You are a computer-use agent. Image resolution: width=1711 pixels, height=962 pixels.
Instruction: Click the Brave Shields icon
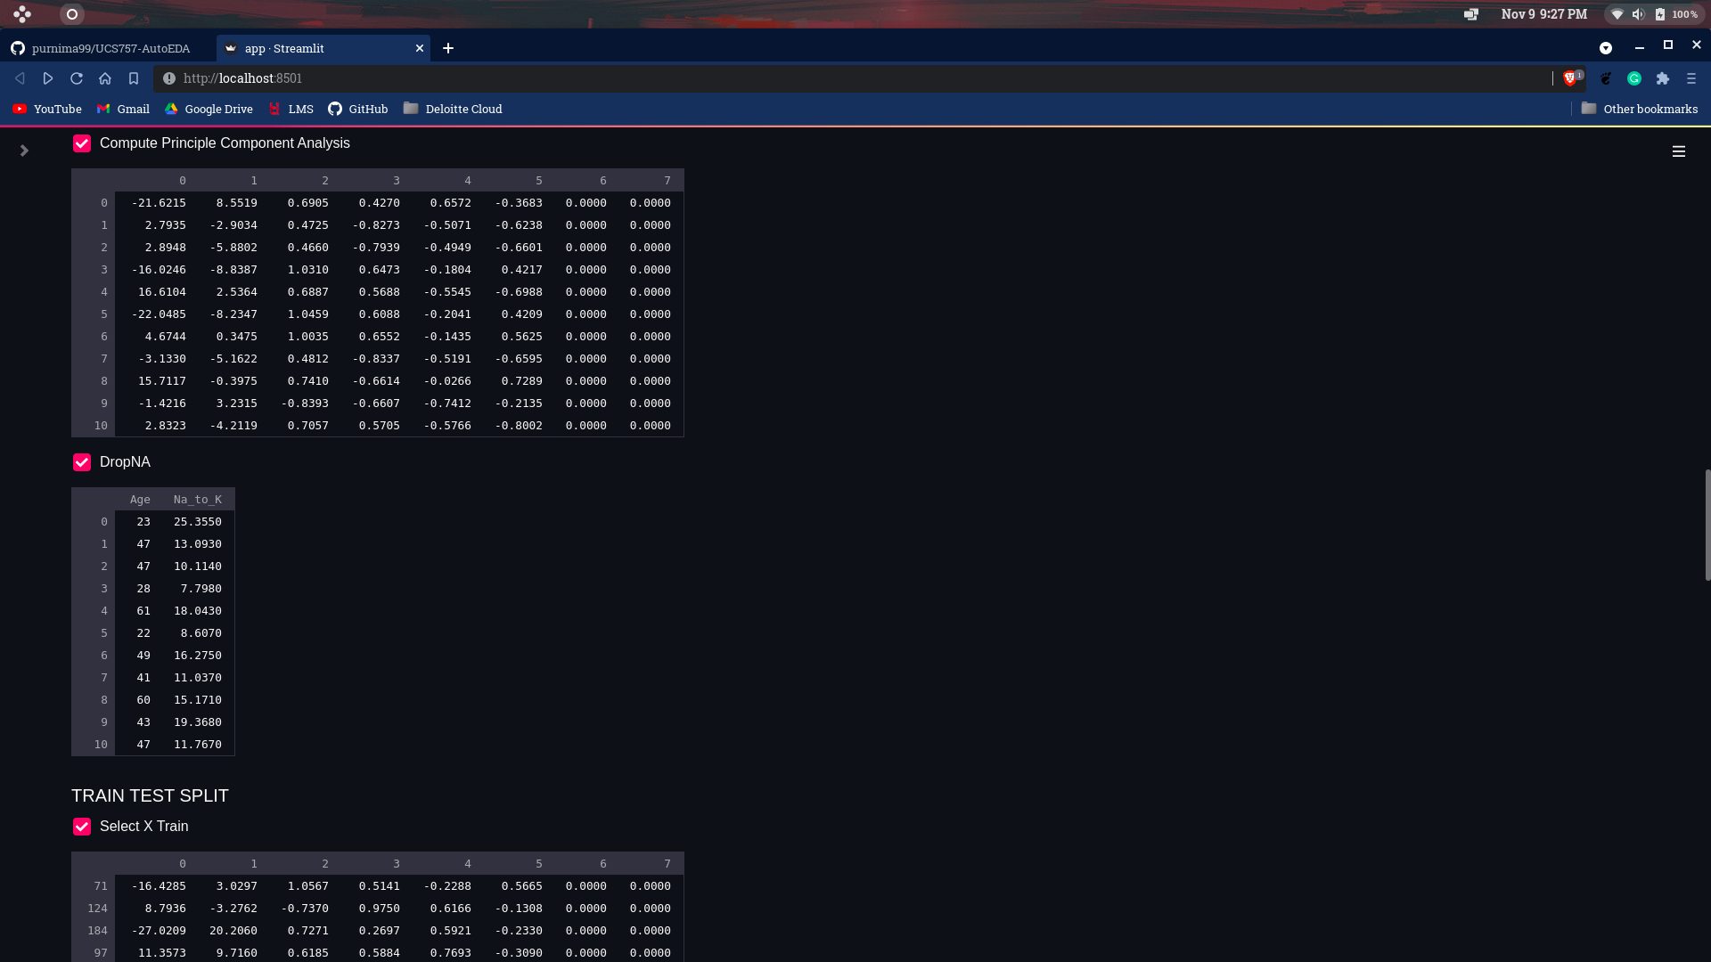click(x=1570, y=78)
